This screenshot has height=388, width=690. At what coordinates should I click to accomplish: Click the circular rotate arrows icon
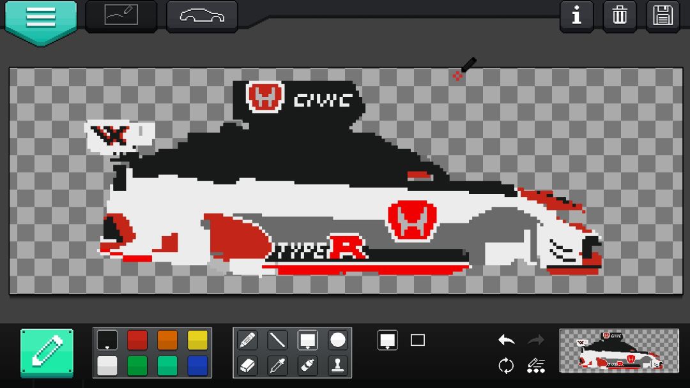(507, 366)
